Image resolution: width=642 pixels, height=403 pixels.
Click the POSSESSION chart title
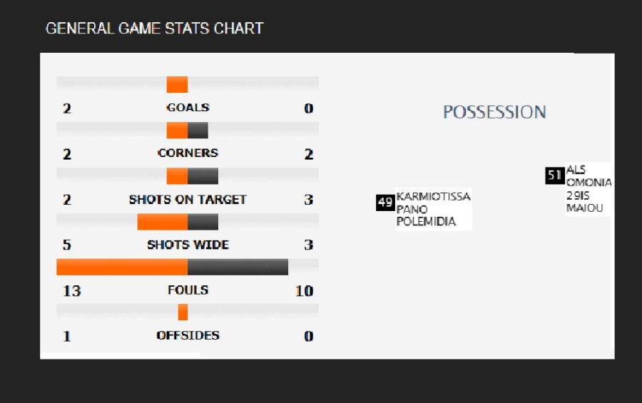pos(494,112)
